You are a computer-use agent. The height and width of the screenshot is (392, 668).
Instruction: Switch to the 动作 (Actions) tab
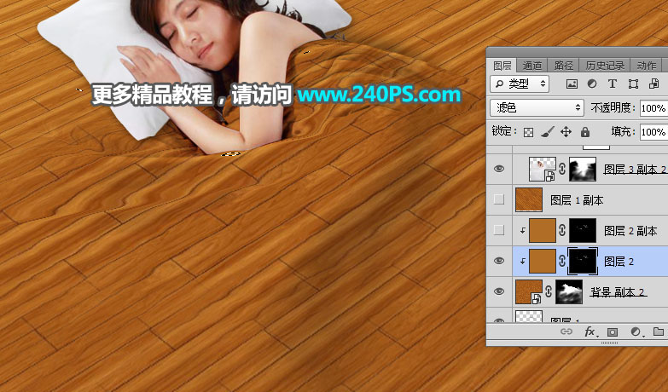tap(646, 66)
